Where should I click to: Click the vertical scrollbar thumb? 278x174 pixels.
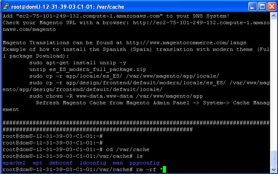coord(273,158)
